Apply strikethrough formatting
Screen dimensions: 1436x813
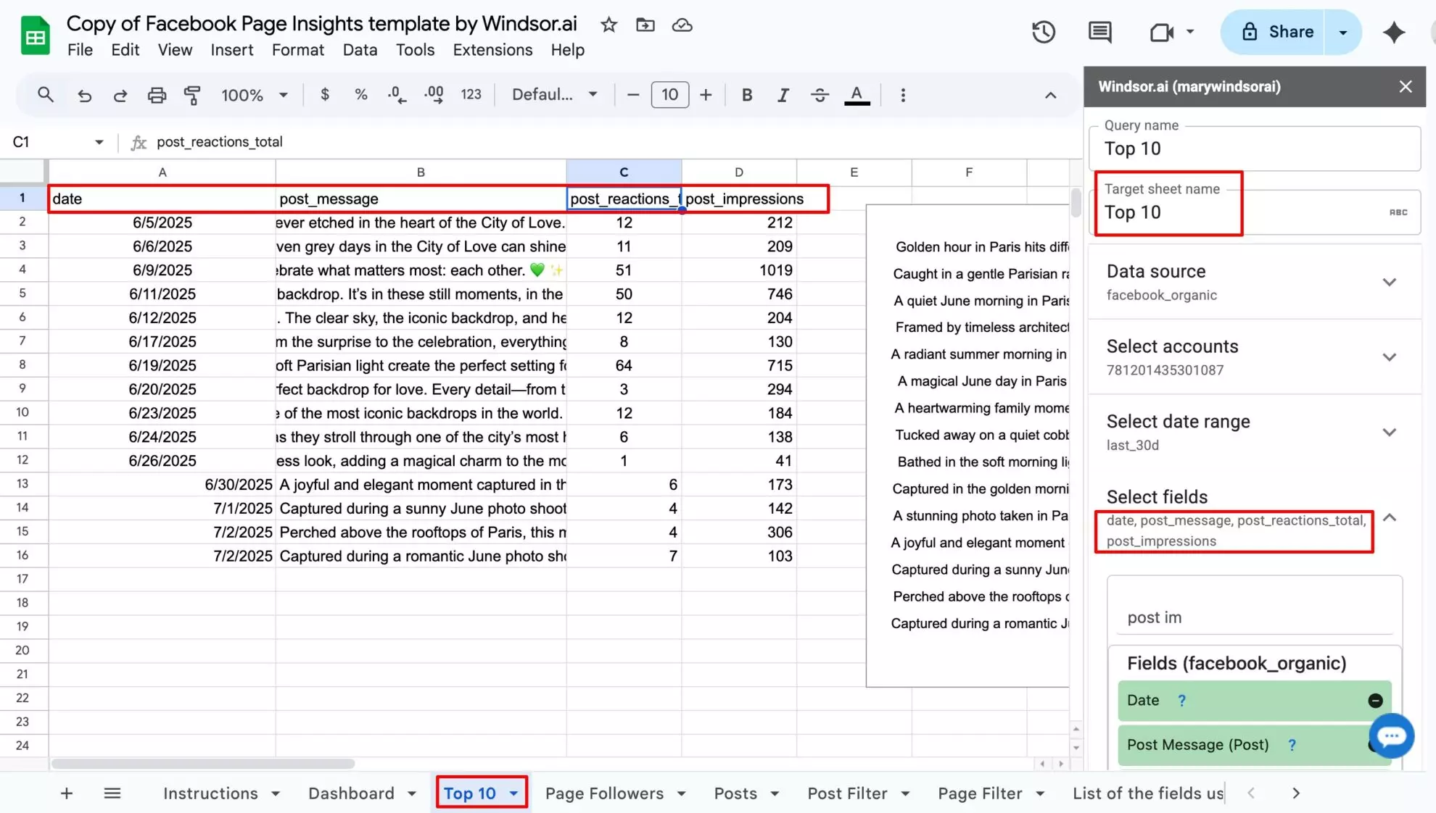[x=819, y=94]
